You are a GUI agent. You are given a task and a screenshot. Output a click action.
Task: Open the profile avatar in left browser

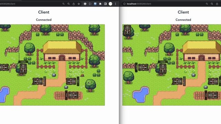(110, 4)
